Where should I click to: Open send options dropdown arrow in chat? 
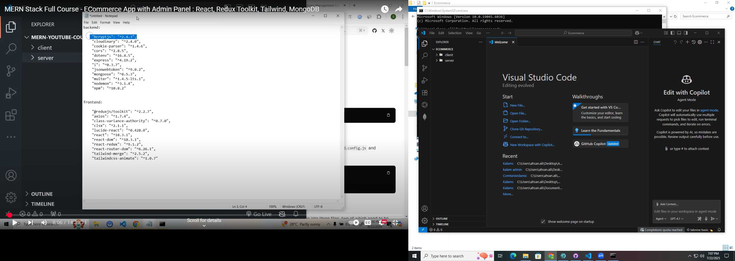point(717,219)
